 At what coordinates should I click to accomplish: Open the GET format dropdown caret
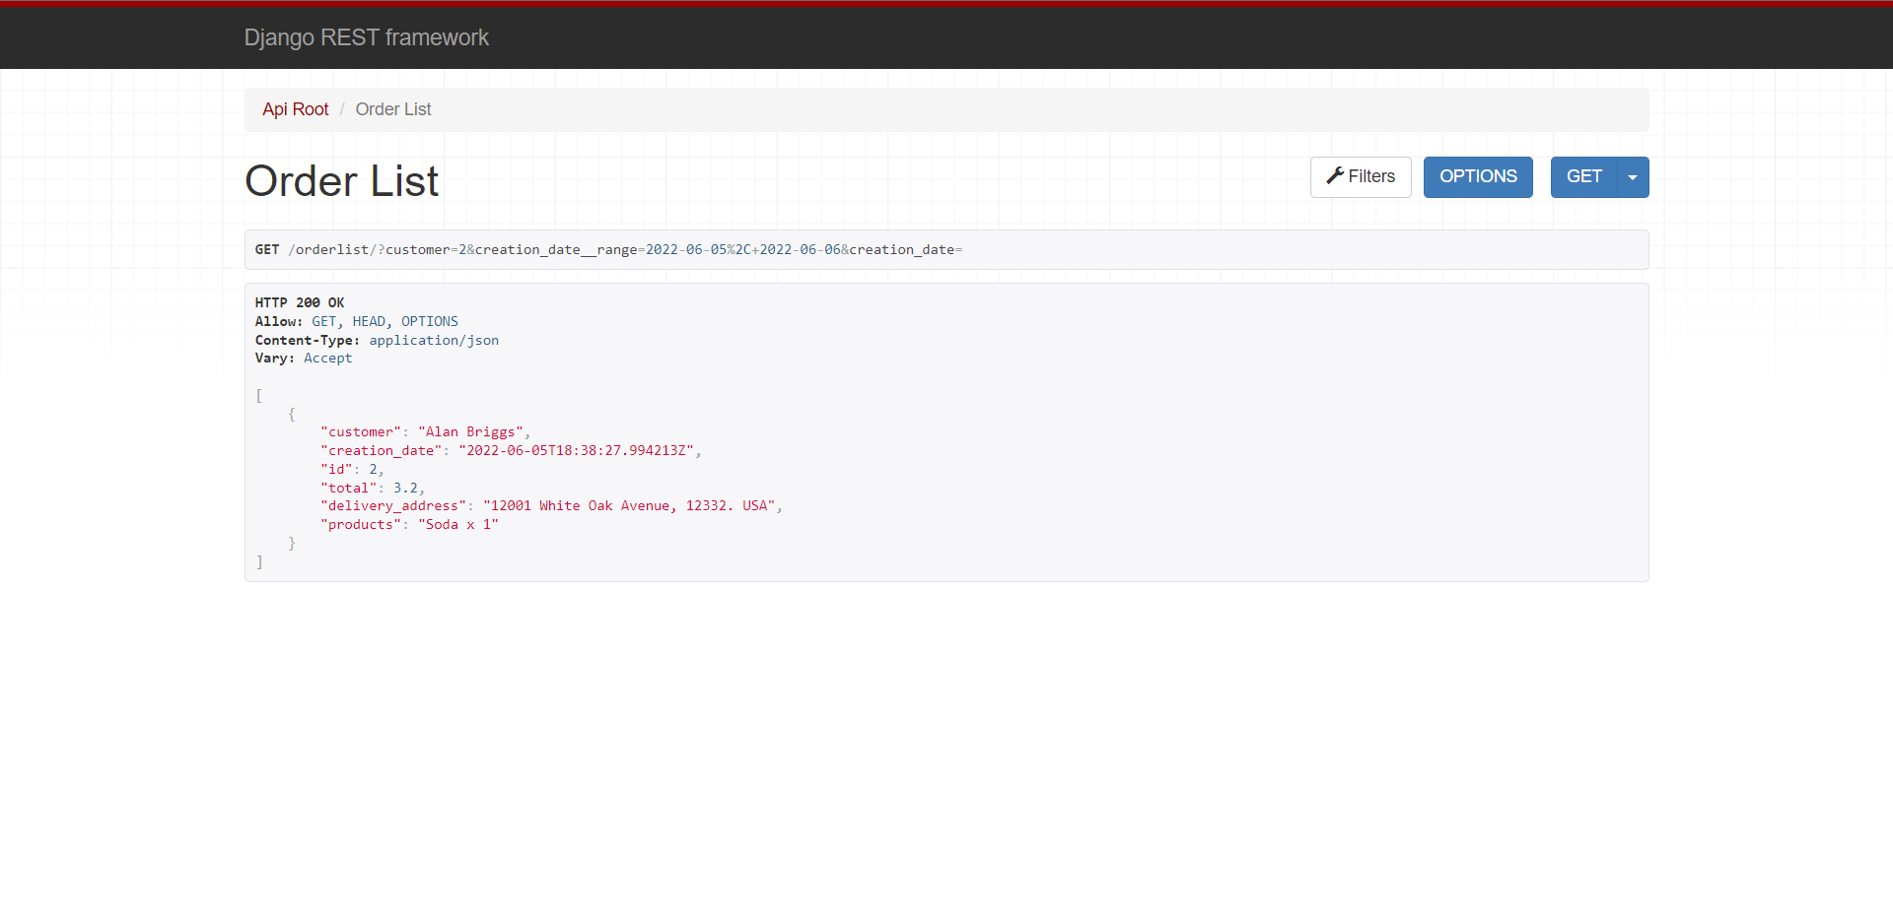(x=1633, y=177)
